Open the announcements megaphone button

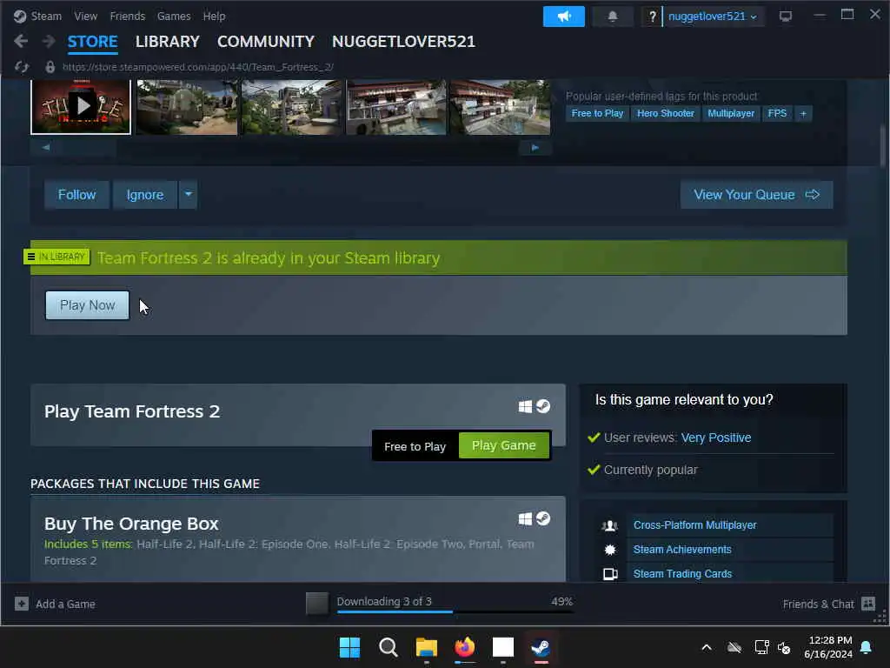click(563, 16)
